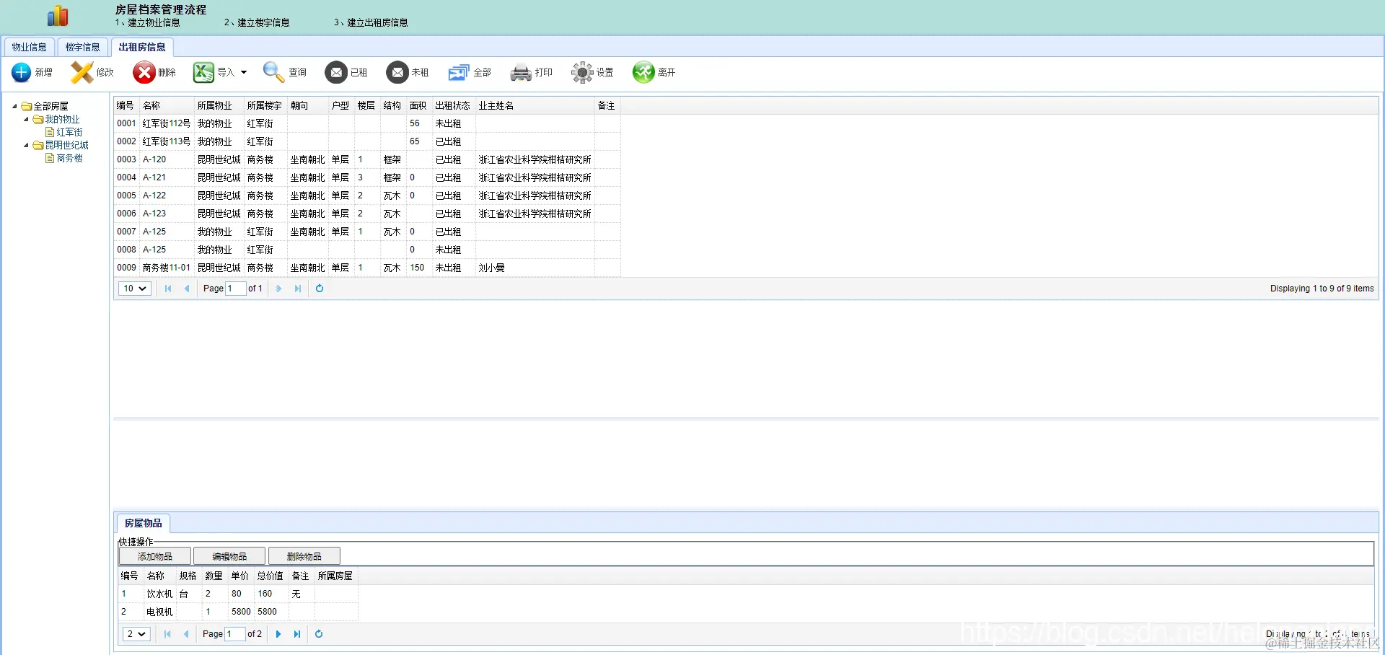
Task: Open page size dropdown showing 2
Action: pyautogui.click(x=136, y=634)
